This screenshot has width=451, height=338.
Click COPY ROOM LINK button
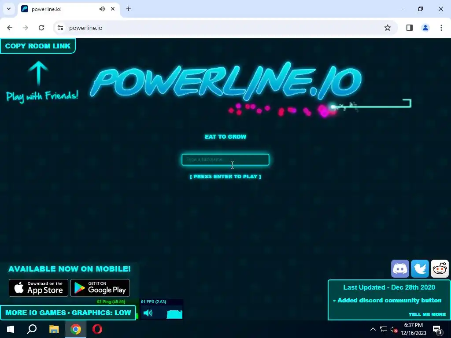point(38,46)
